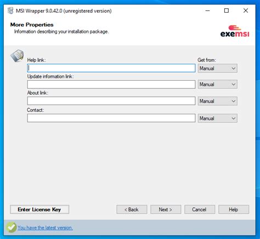Screen dimensions: 260x239
Task: Close the MSI Wrapper window
Action: coord(246,10)
